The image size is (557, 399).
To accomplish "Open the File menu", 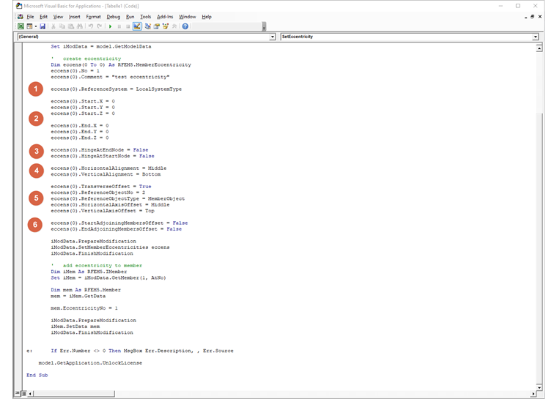I will tap(30, 17).
